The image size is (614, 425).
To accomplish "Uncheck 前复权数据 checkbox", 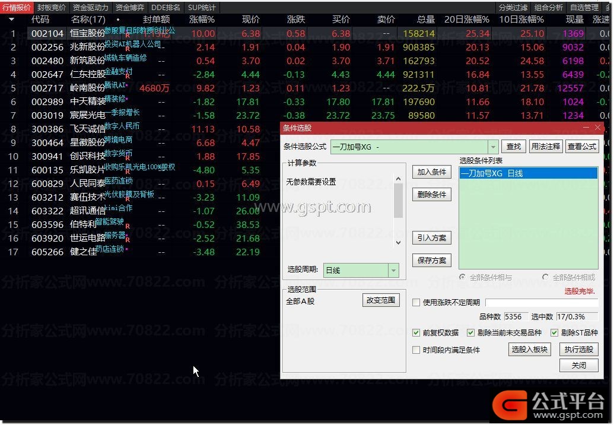I will click(416, 333).
